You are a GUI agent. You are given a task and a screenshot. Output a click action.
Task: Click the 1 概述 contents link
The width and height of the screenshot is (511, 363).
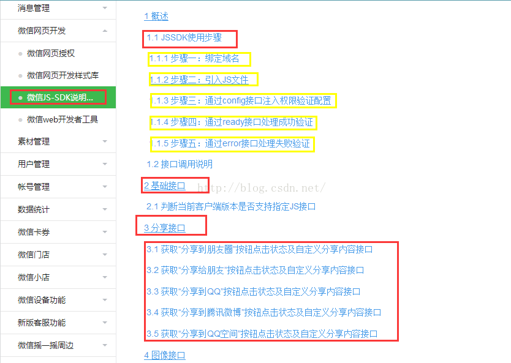click(x=156, y=17)
